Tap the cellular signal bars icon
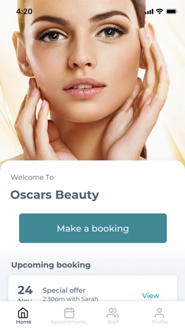The width and height of the screenshot is (185, 328). click(x=149, y=12)
